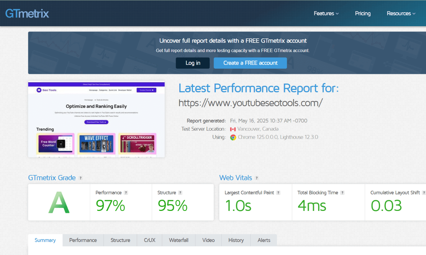Open the Pricing page
This screenshot has height=255, width=426.
363,14
